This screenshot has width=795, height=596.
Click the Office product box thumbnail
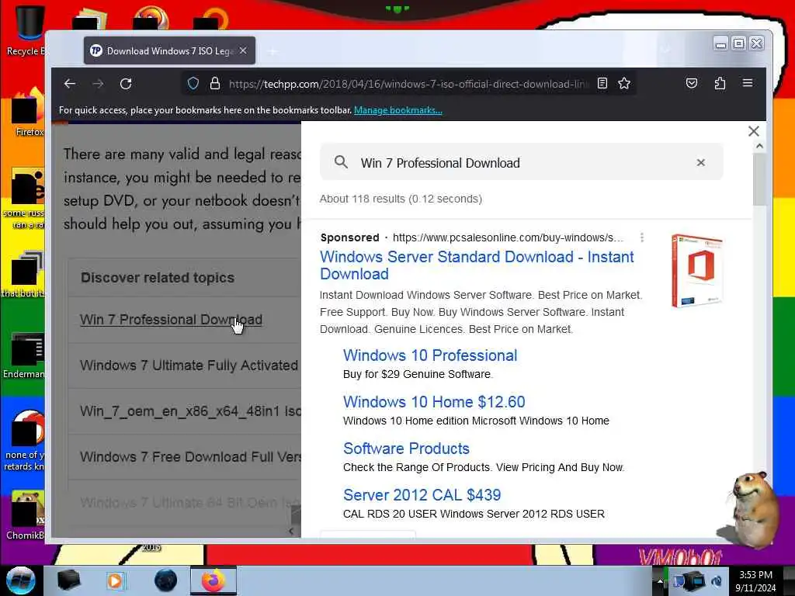coord(696,271)
